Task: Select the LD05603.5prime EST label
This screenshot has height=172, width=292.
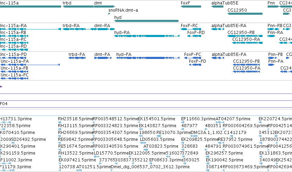Action: (157, 139)
